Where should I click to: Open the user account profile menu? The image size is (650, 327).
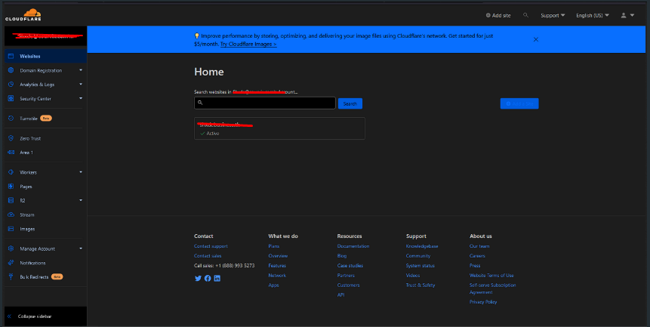point(627,15)
